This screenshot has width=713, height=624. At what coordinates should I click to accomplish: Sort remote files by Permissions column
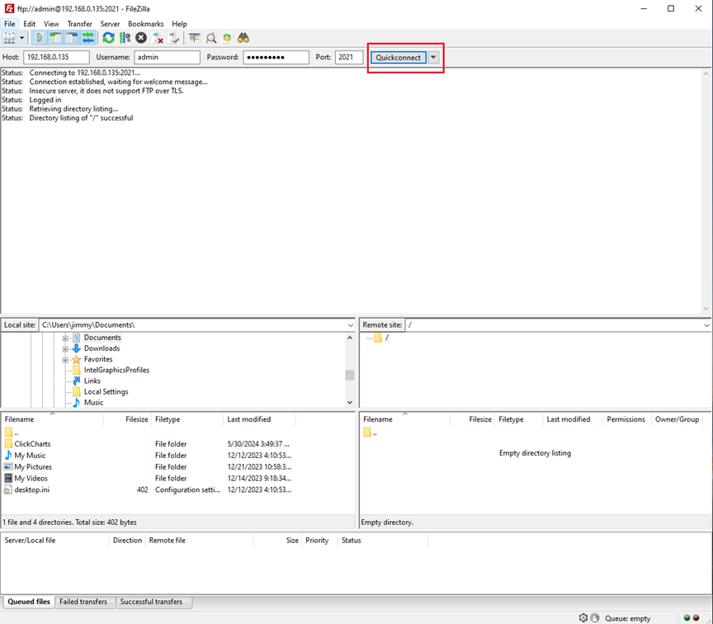626,419
